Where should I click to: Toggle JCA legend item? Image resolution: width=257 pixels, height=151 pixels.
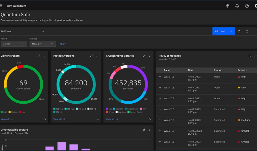[143, 109]
